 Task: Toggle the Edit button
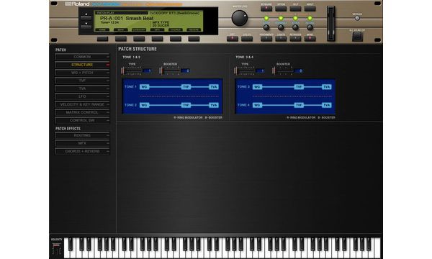coord(233,39)
